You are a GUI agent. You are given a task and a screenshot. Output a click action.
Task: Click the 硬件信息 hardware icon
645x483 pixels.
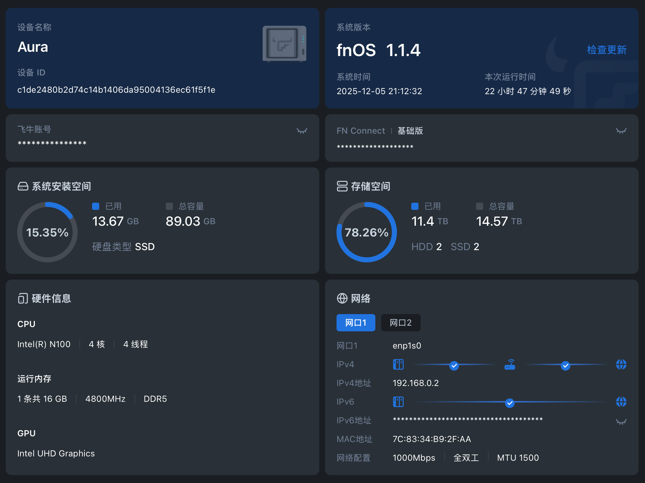(x=23, y=298)
